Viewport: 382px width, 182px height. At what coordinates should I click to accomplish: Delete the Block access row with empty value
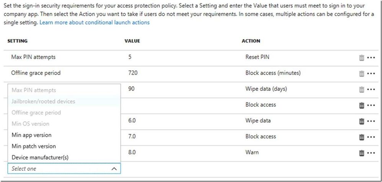coord(361,105)
